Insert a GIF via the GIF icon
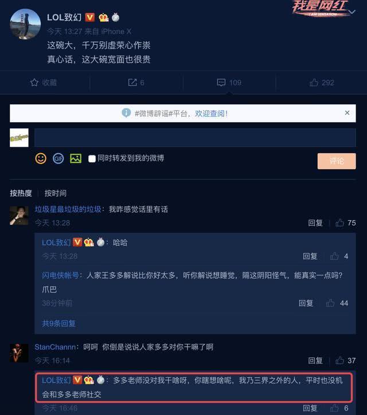The image size is (367, 415). [x=58, y=159]
